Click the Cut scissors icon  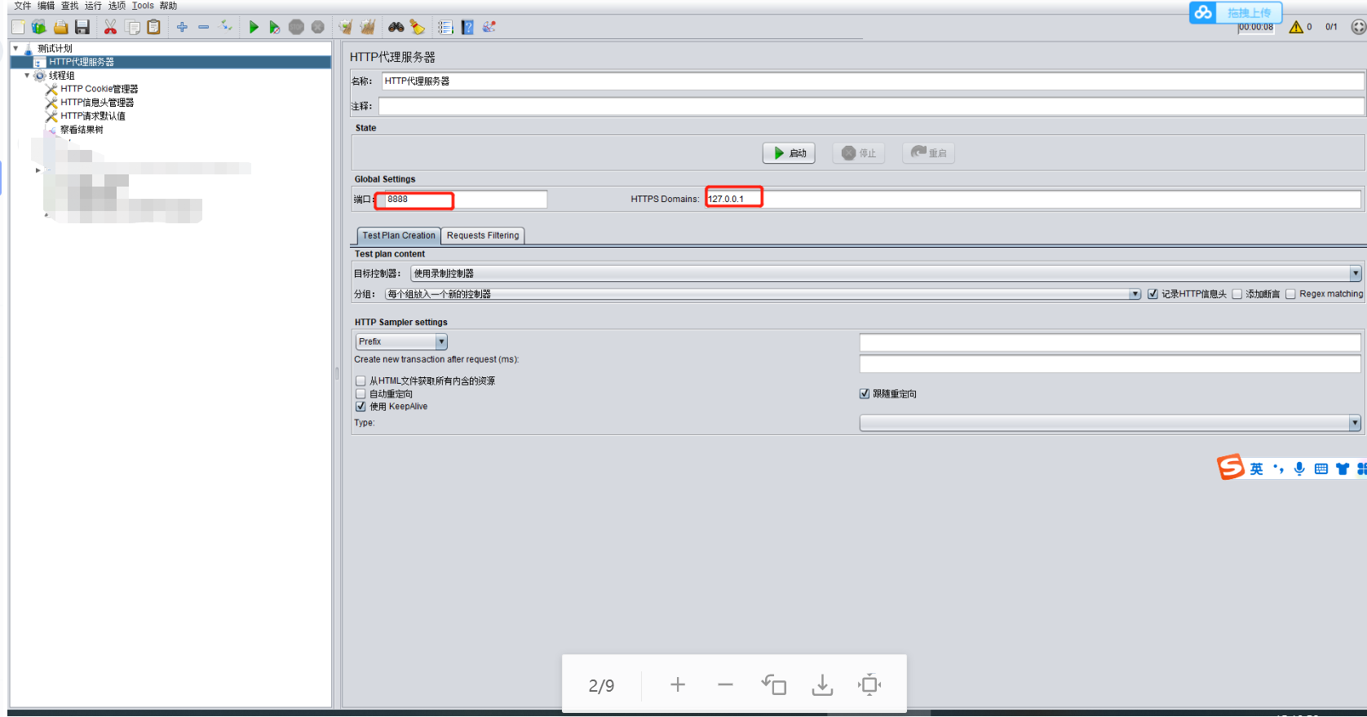(110, 28)
